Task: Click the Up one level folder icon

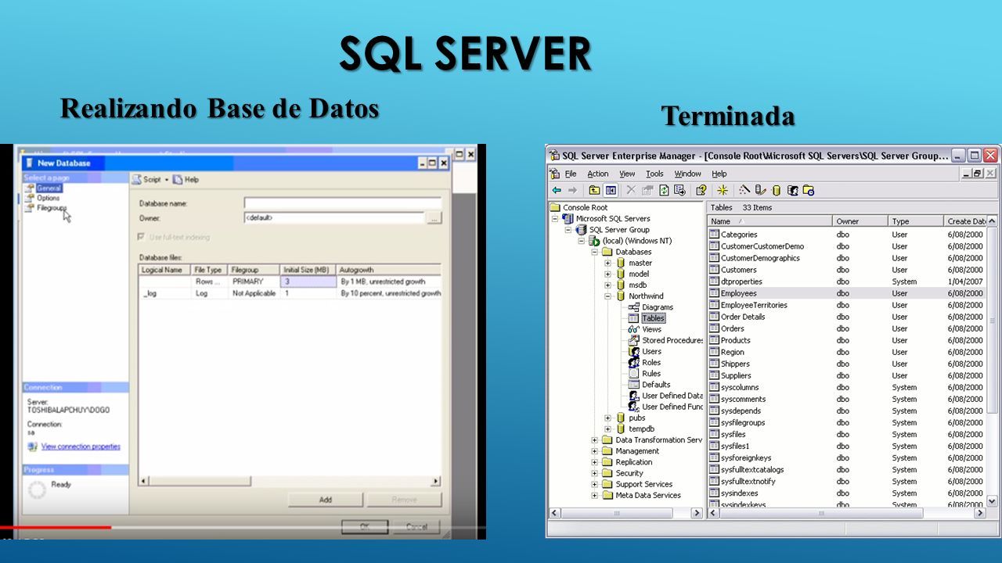Action: 595,190
